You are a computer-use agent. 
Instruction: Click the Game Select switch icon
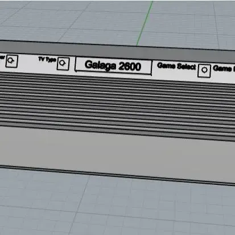point(204,71)
